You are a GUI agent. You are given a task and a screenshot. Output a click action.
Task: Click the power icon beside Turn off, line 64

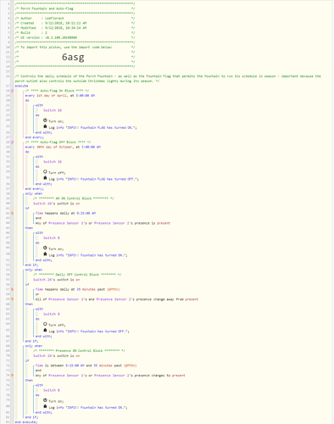tap(45, 324)
